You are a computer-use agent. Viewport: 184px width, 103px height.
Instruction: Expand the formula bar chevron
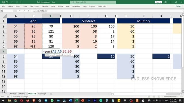[x=182, y=11]
